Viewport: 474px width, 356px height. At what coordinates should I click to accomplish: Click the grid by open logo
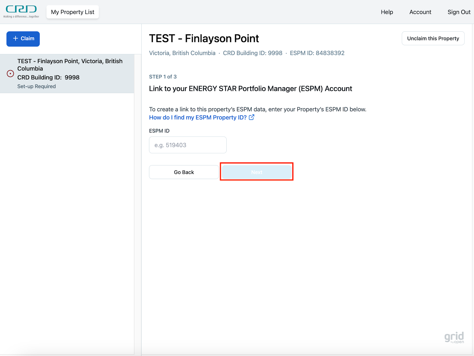pos(454,337)
